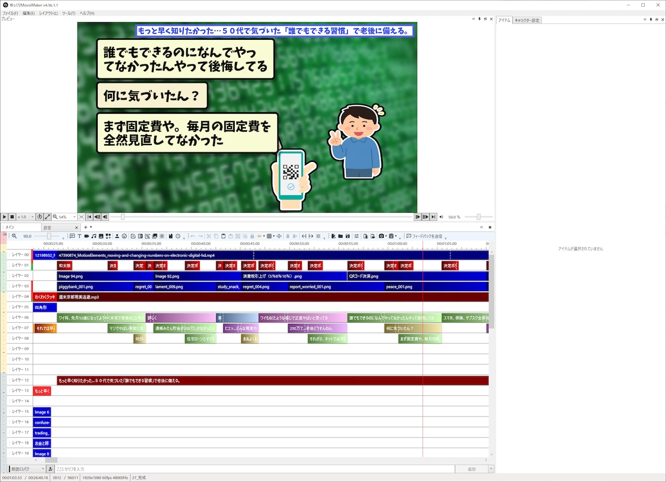666x482 pixels.
Task: Select the 四角形 shape clip on layer 05
Action: coord(45,308)
